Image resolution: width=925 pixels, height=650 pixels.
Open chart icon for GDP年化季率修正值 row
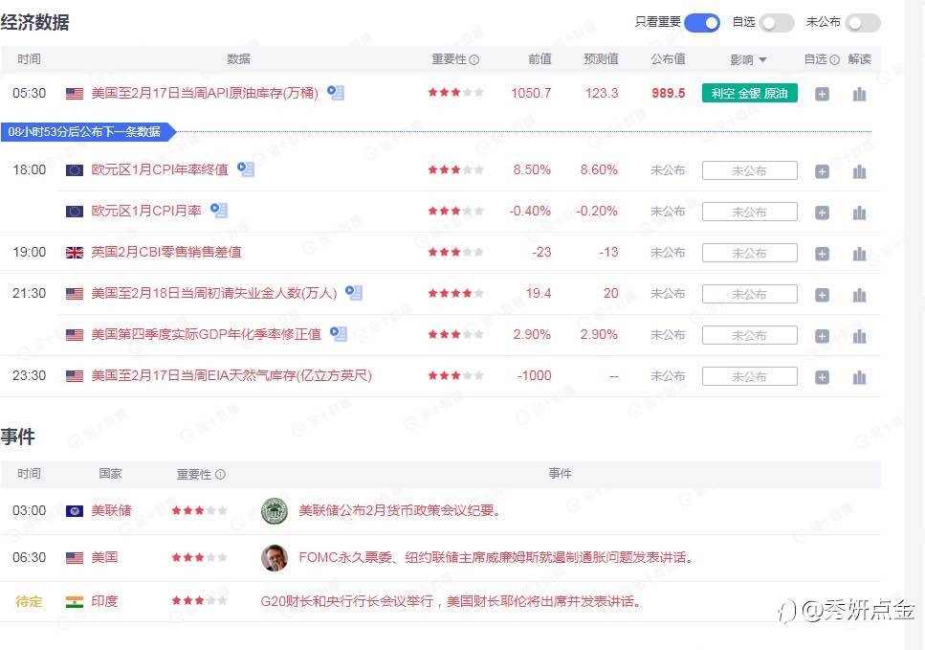pyautogui.click(x=860, y=336)
